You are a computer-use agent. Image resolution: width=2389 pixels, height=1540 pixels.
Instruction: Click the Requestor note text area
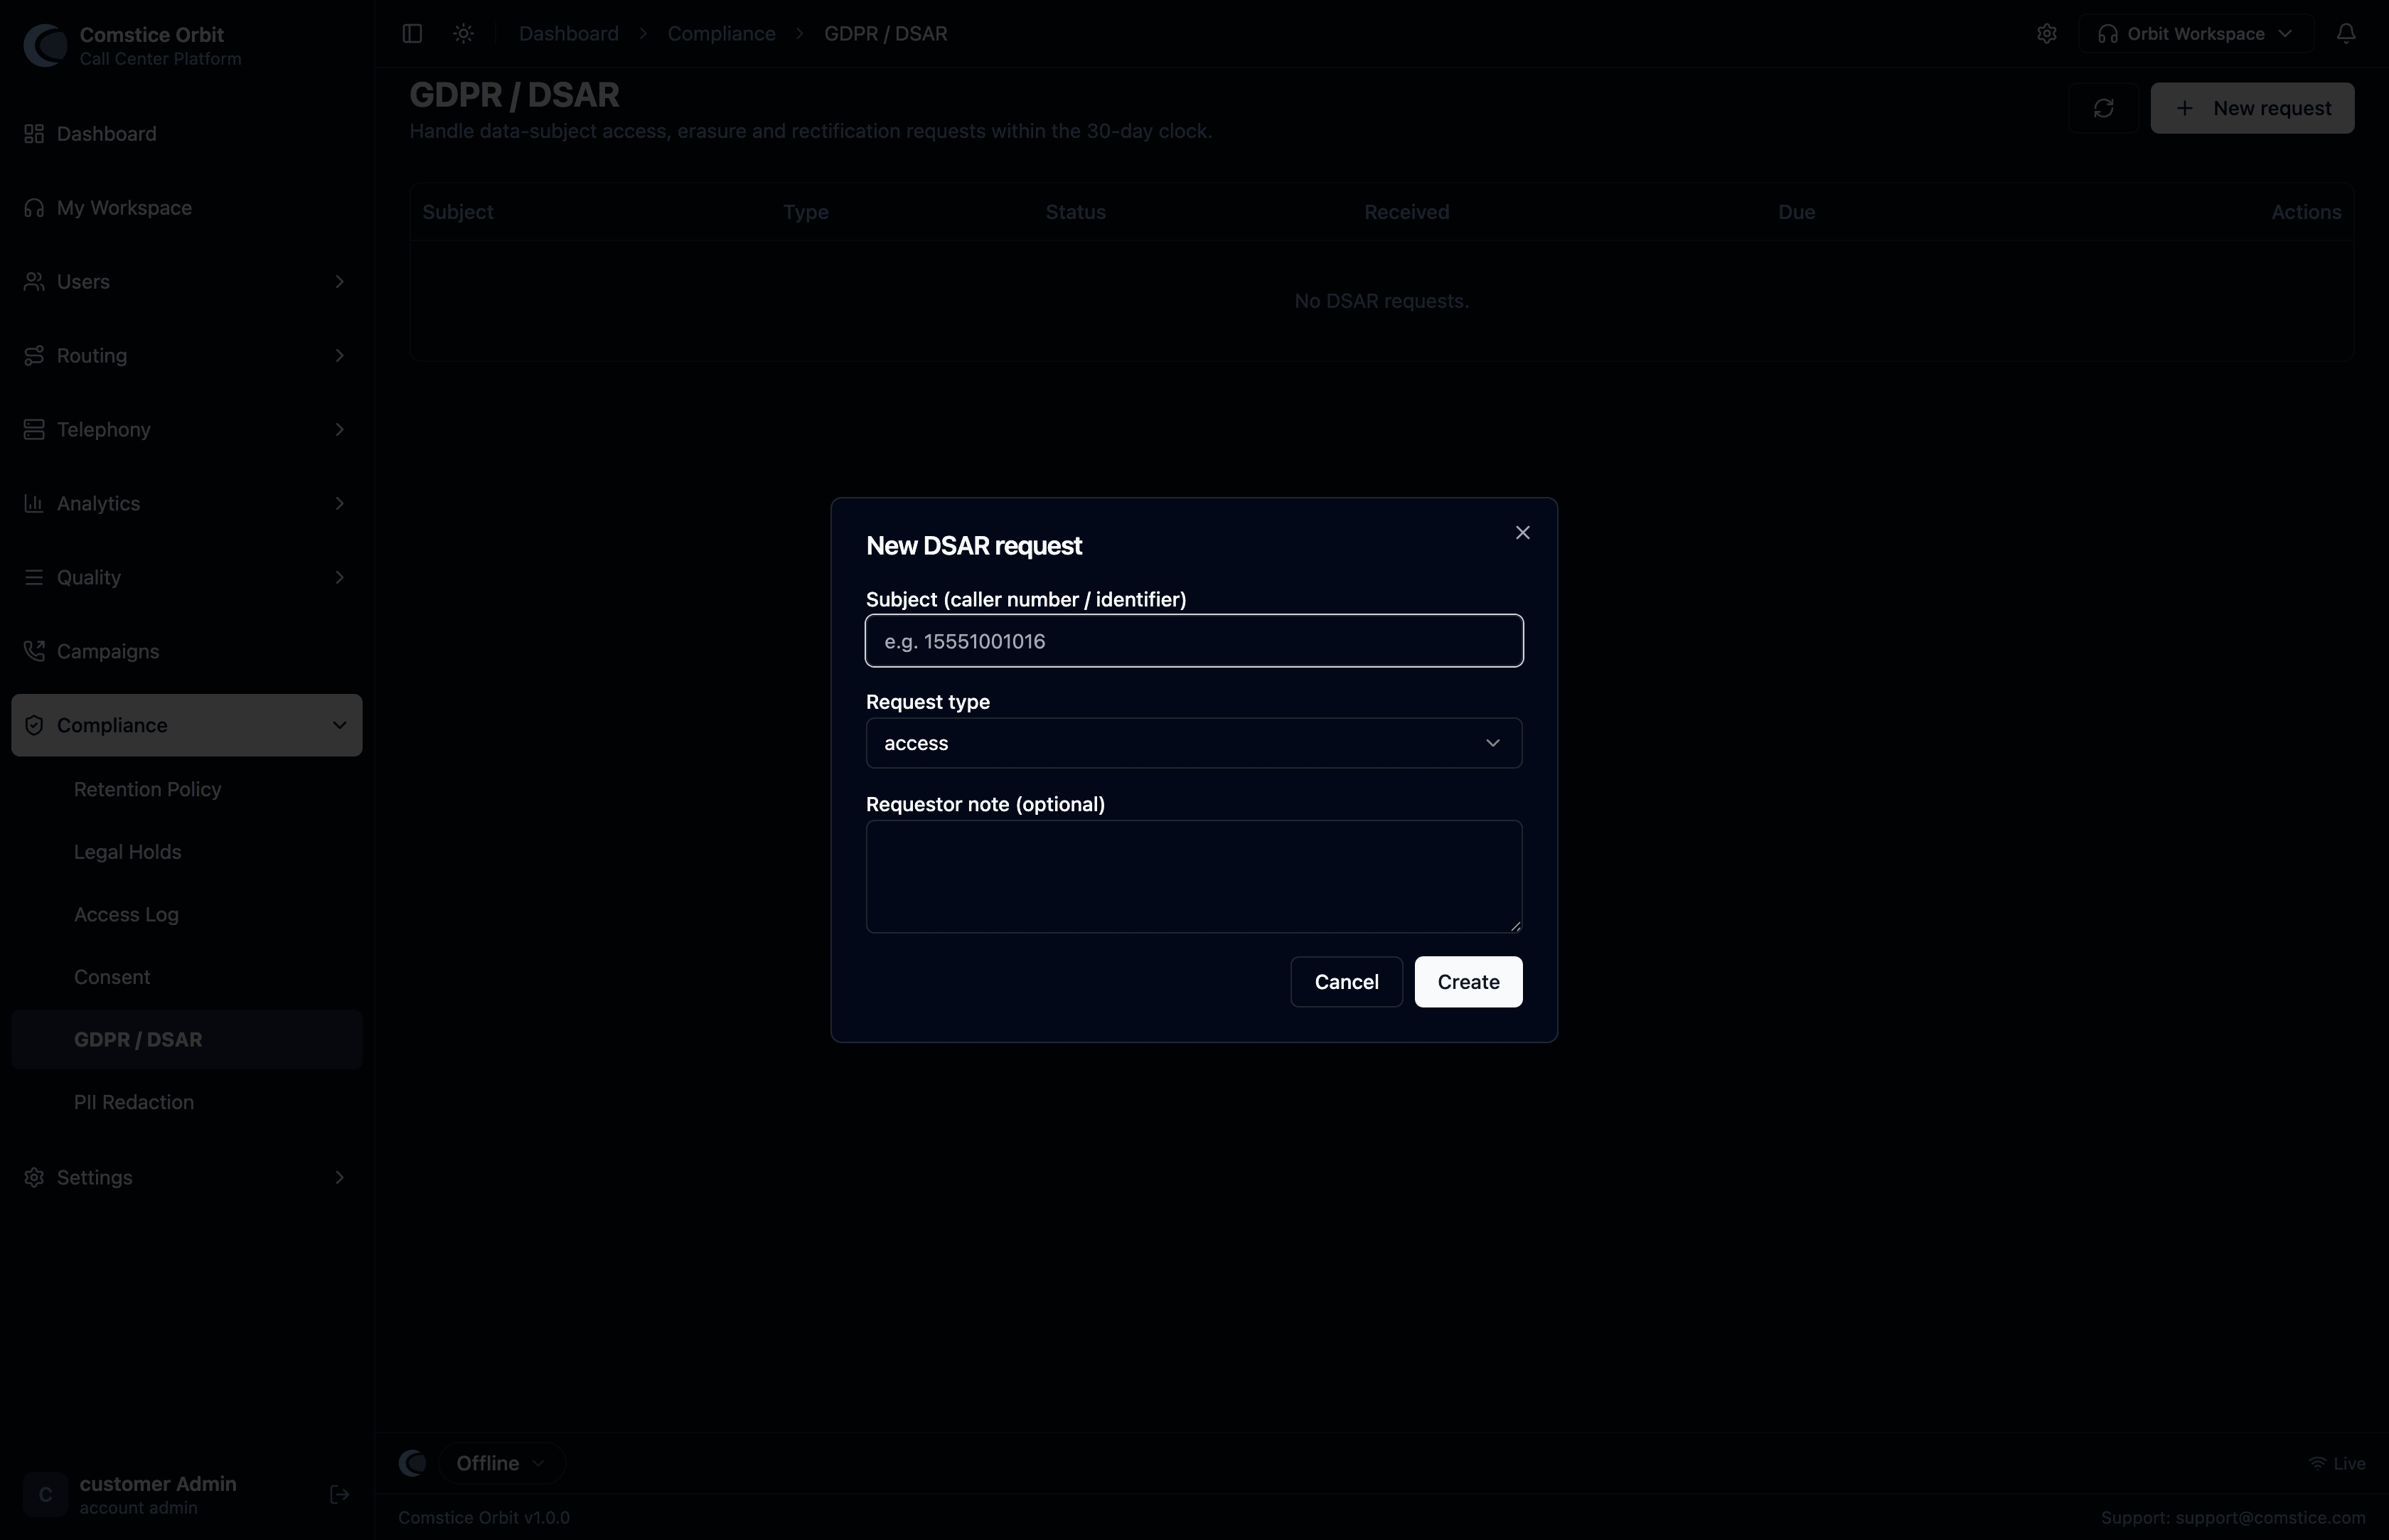tap(1194, 877)
